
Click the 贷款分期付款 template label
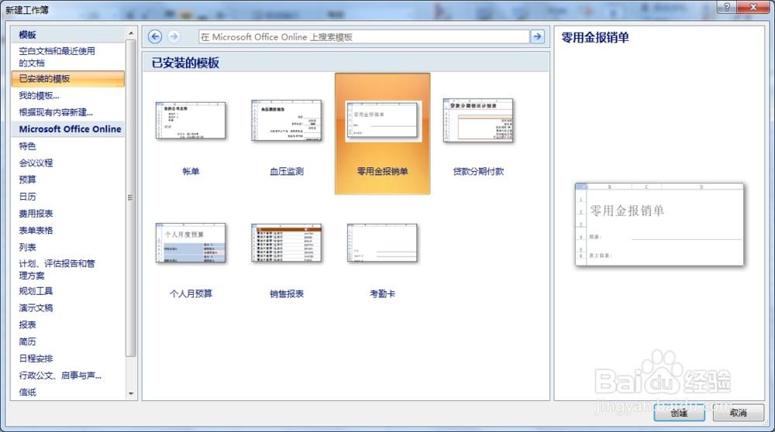click(x=478, y=171)
